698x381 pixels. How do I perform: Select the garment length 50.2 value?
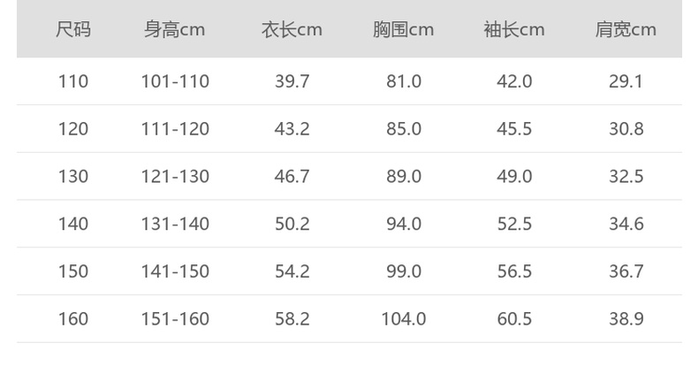(x=292, y=224)
